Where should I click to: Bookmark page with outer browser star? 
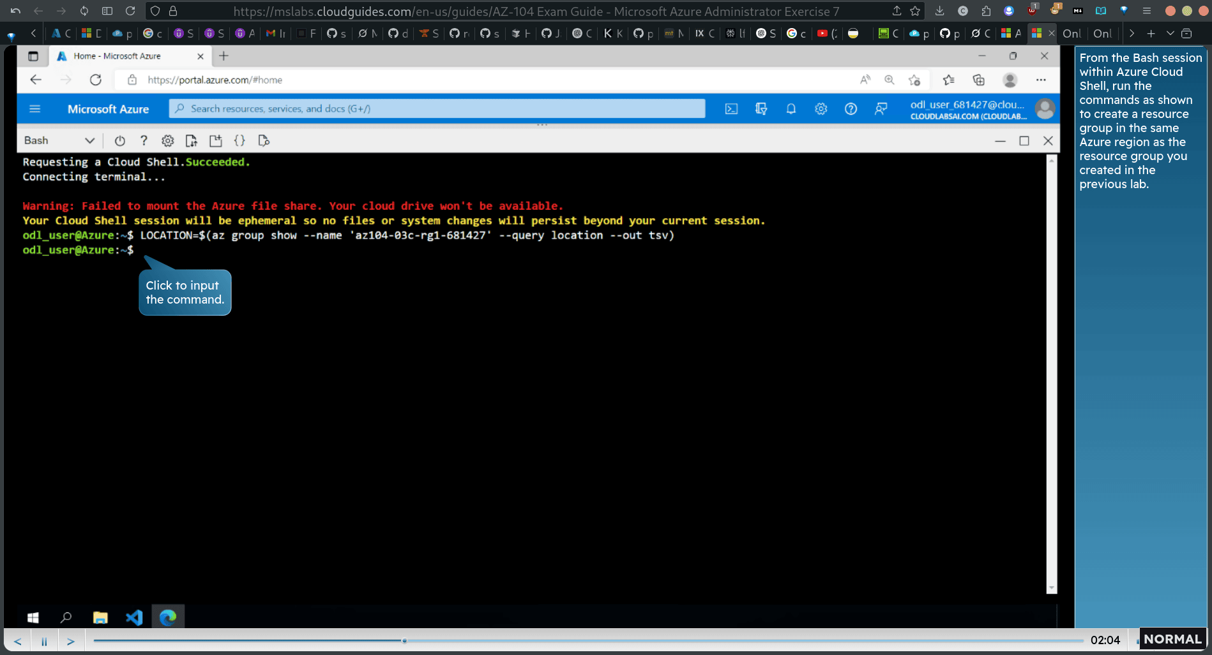click(915, 11)
